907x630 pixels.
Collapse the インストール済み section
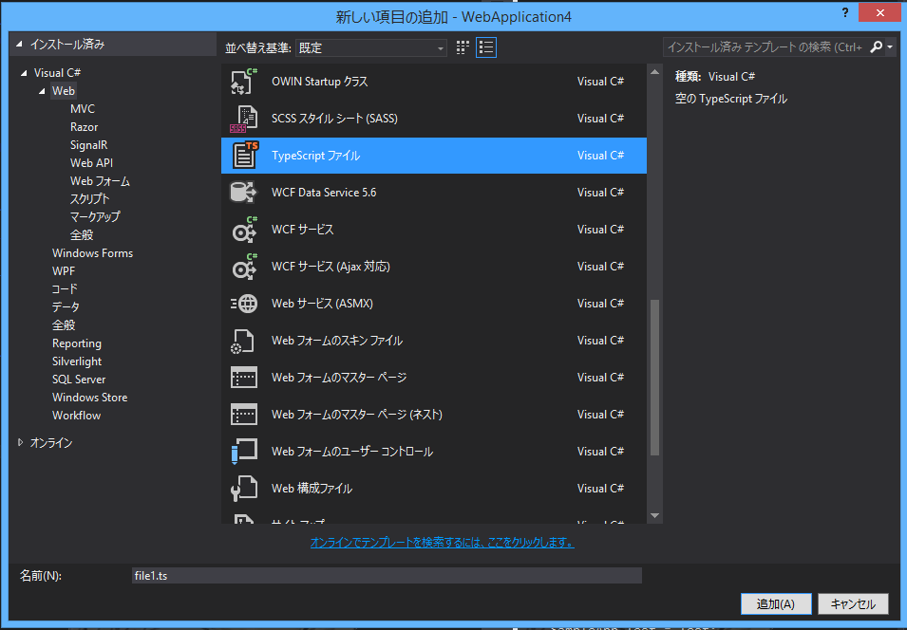(x=19, y=44)
